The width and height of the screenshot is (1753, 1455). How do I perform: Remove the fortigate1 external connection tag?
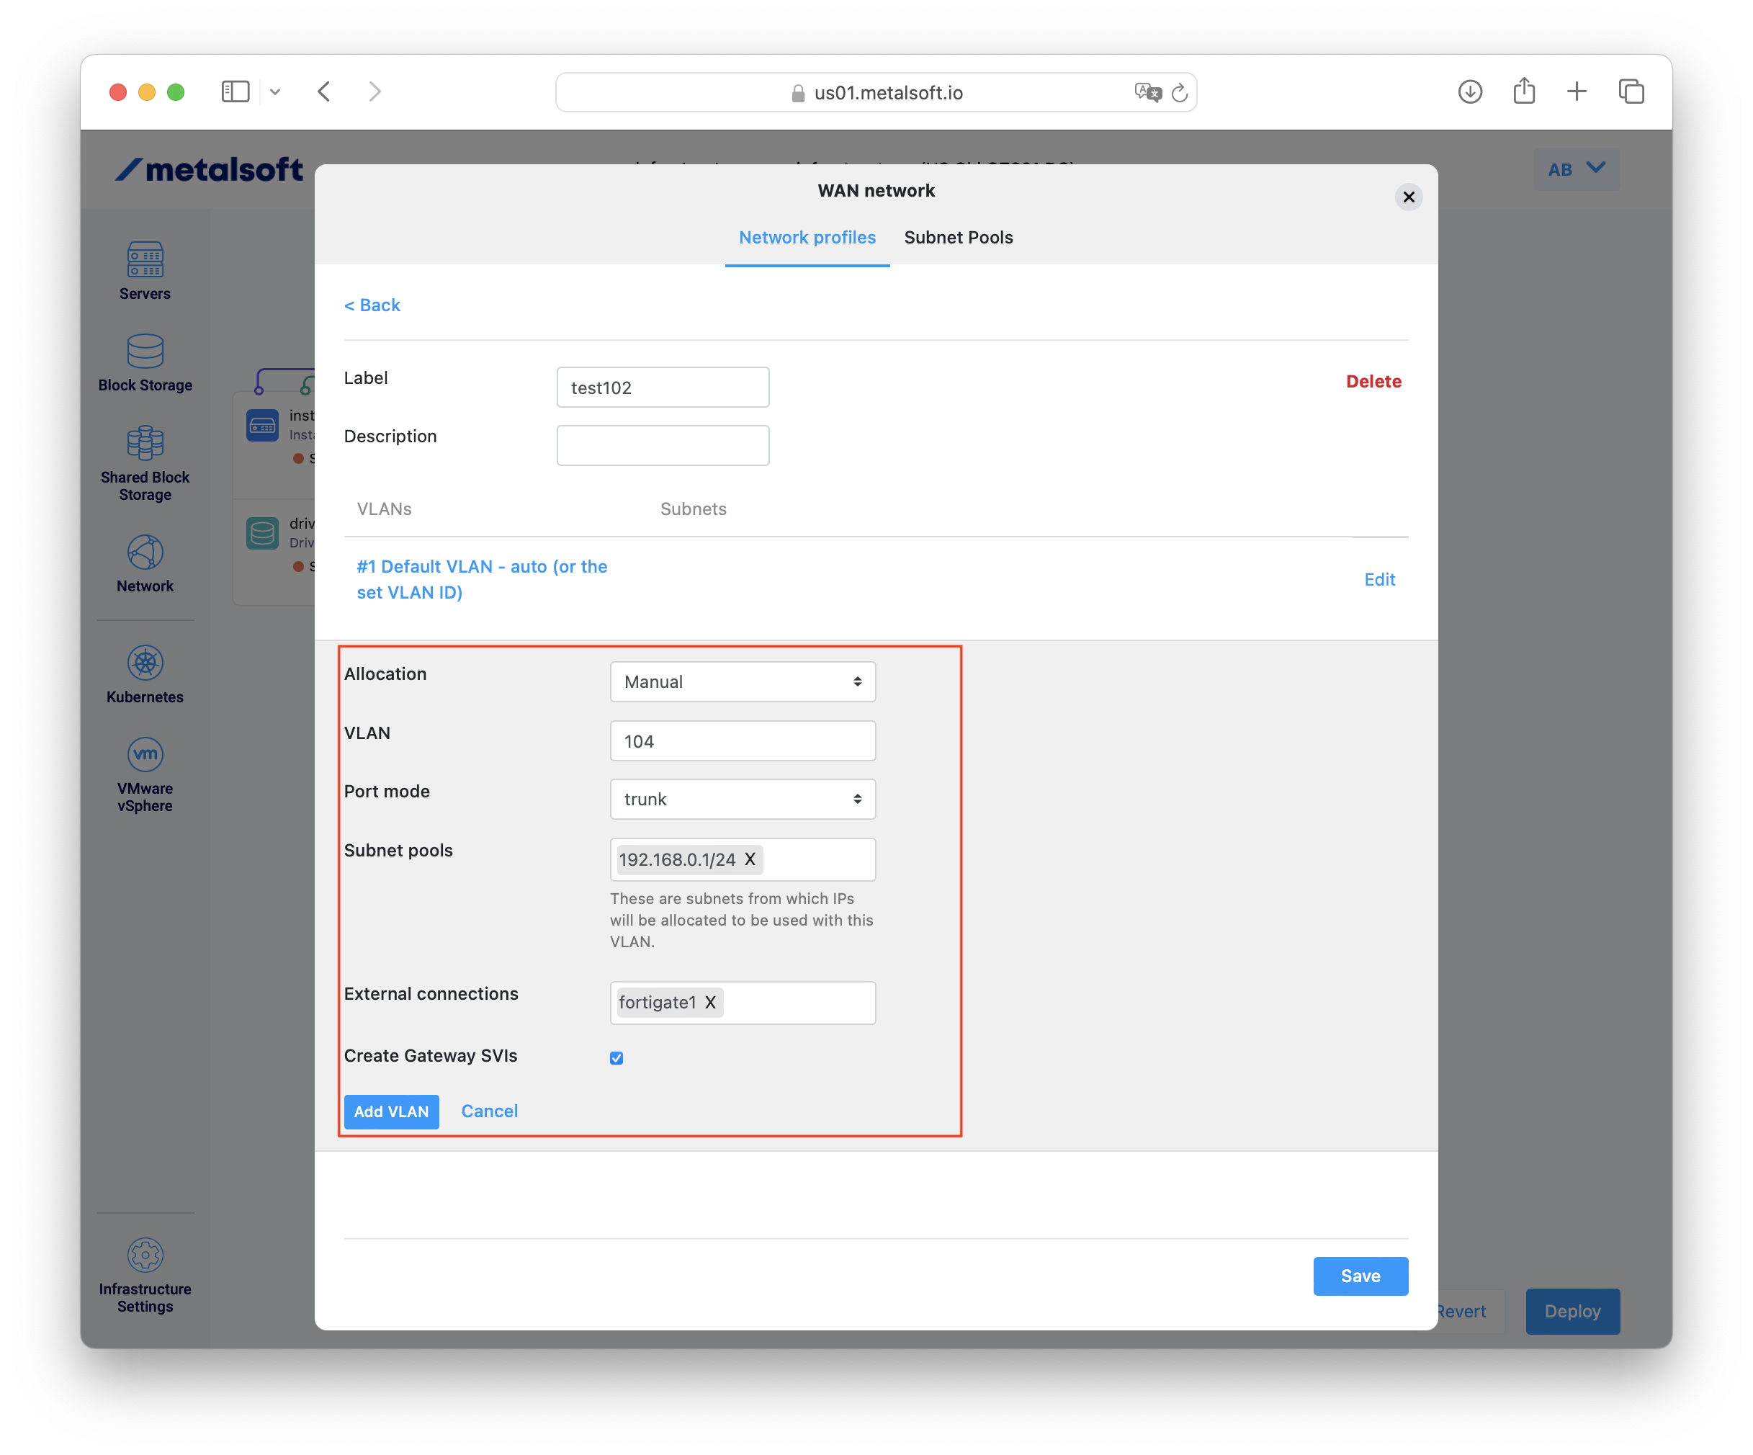[x=710, y=1003]
